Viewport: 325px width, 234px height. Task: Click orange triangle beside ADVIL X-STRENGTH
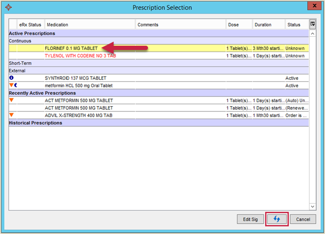click(x=11, y=115)
